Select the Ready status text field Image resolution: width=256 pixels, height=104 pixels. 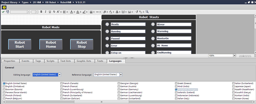(128, 24)
